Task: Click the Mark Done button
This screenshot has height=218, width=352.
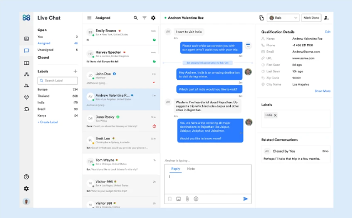Action: [311, 18]
